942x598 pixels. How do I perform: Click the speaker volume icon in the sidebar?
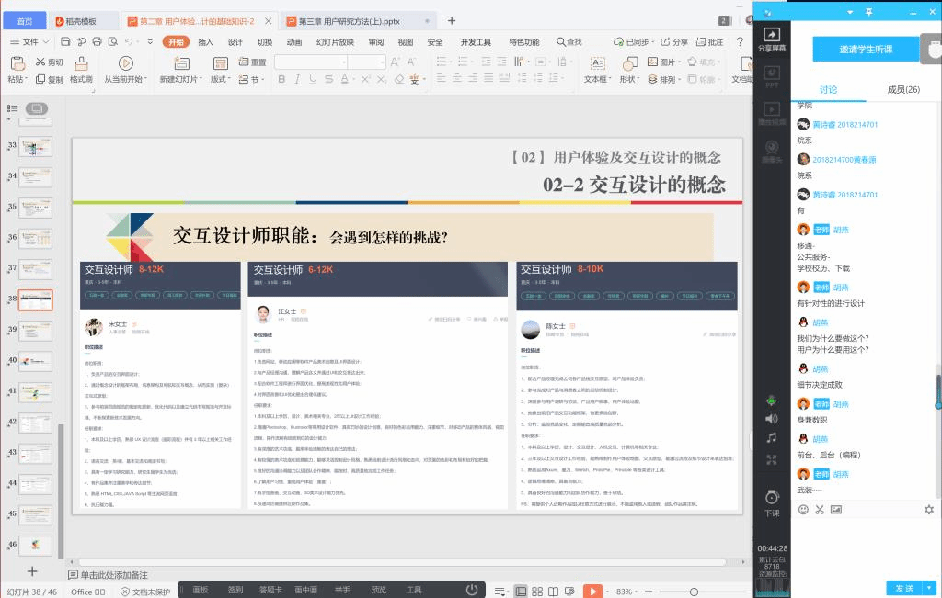click(771, 419)
